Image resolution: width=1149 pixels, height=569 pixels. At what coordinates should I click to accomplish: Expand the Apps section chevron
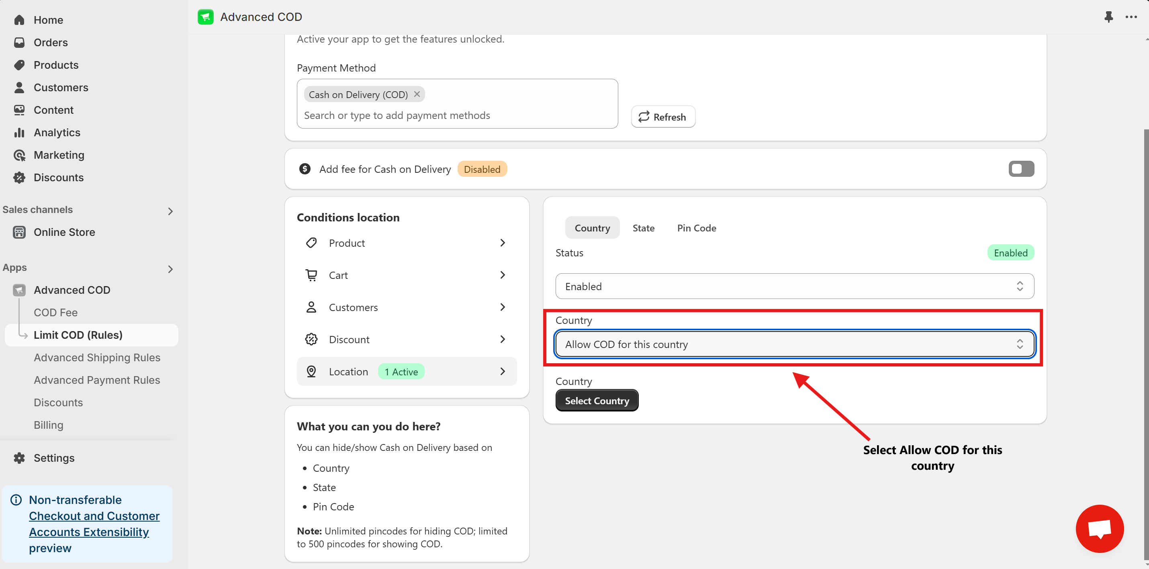(170, 269)
